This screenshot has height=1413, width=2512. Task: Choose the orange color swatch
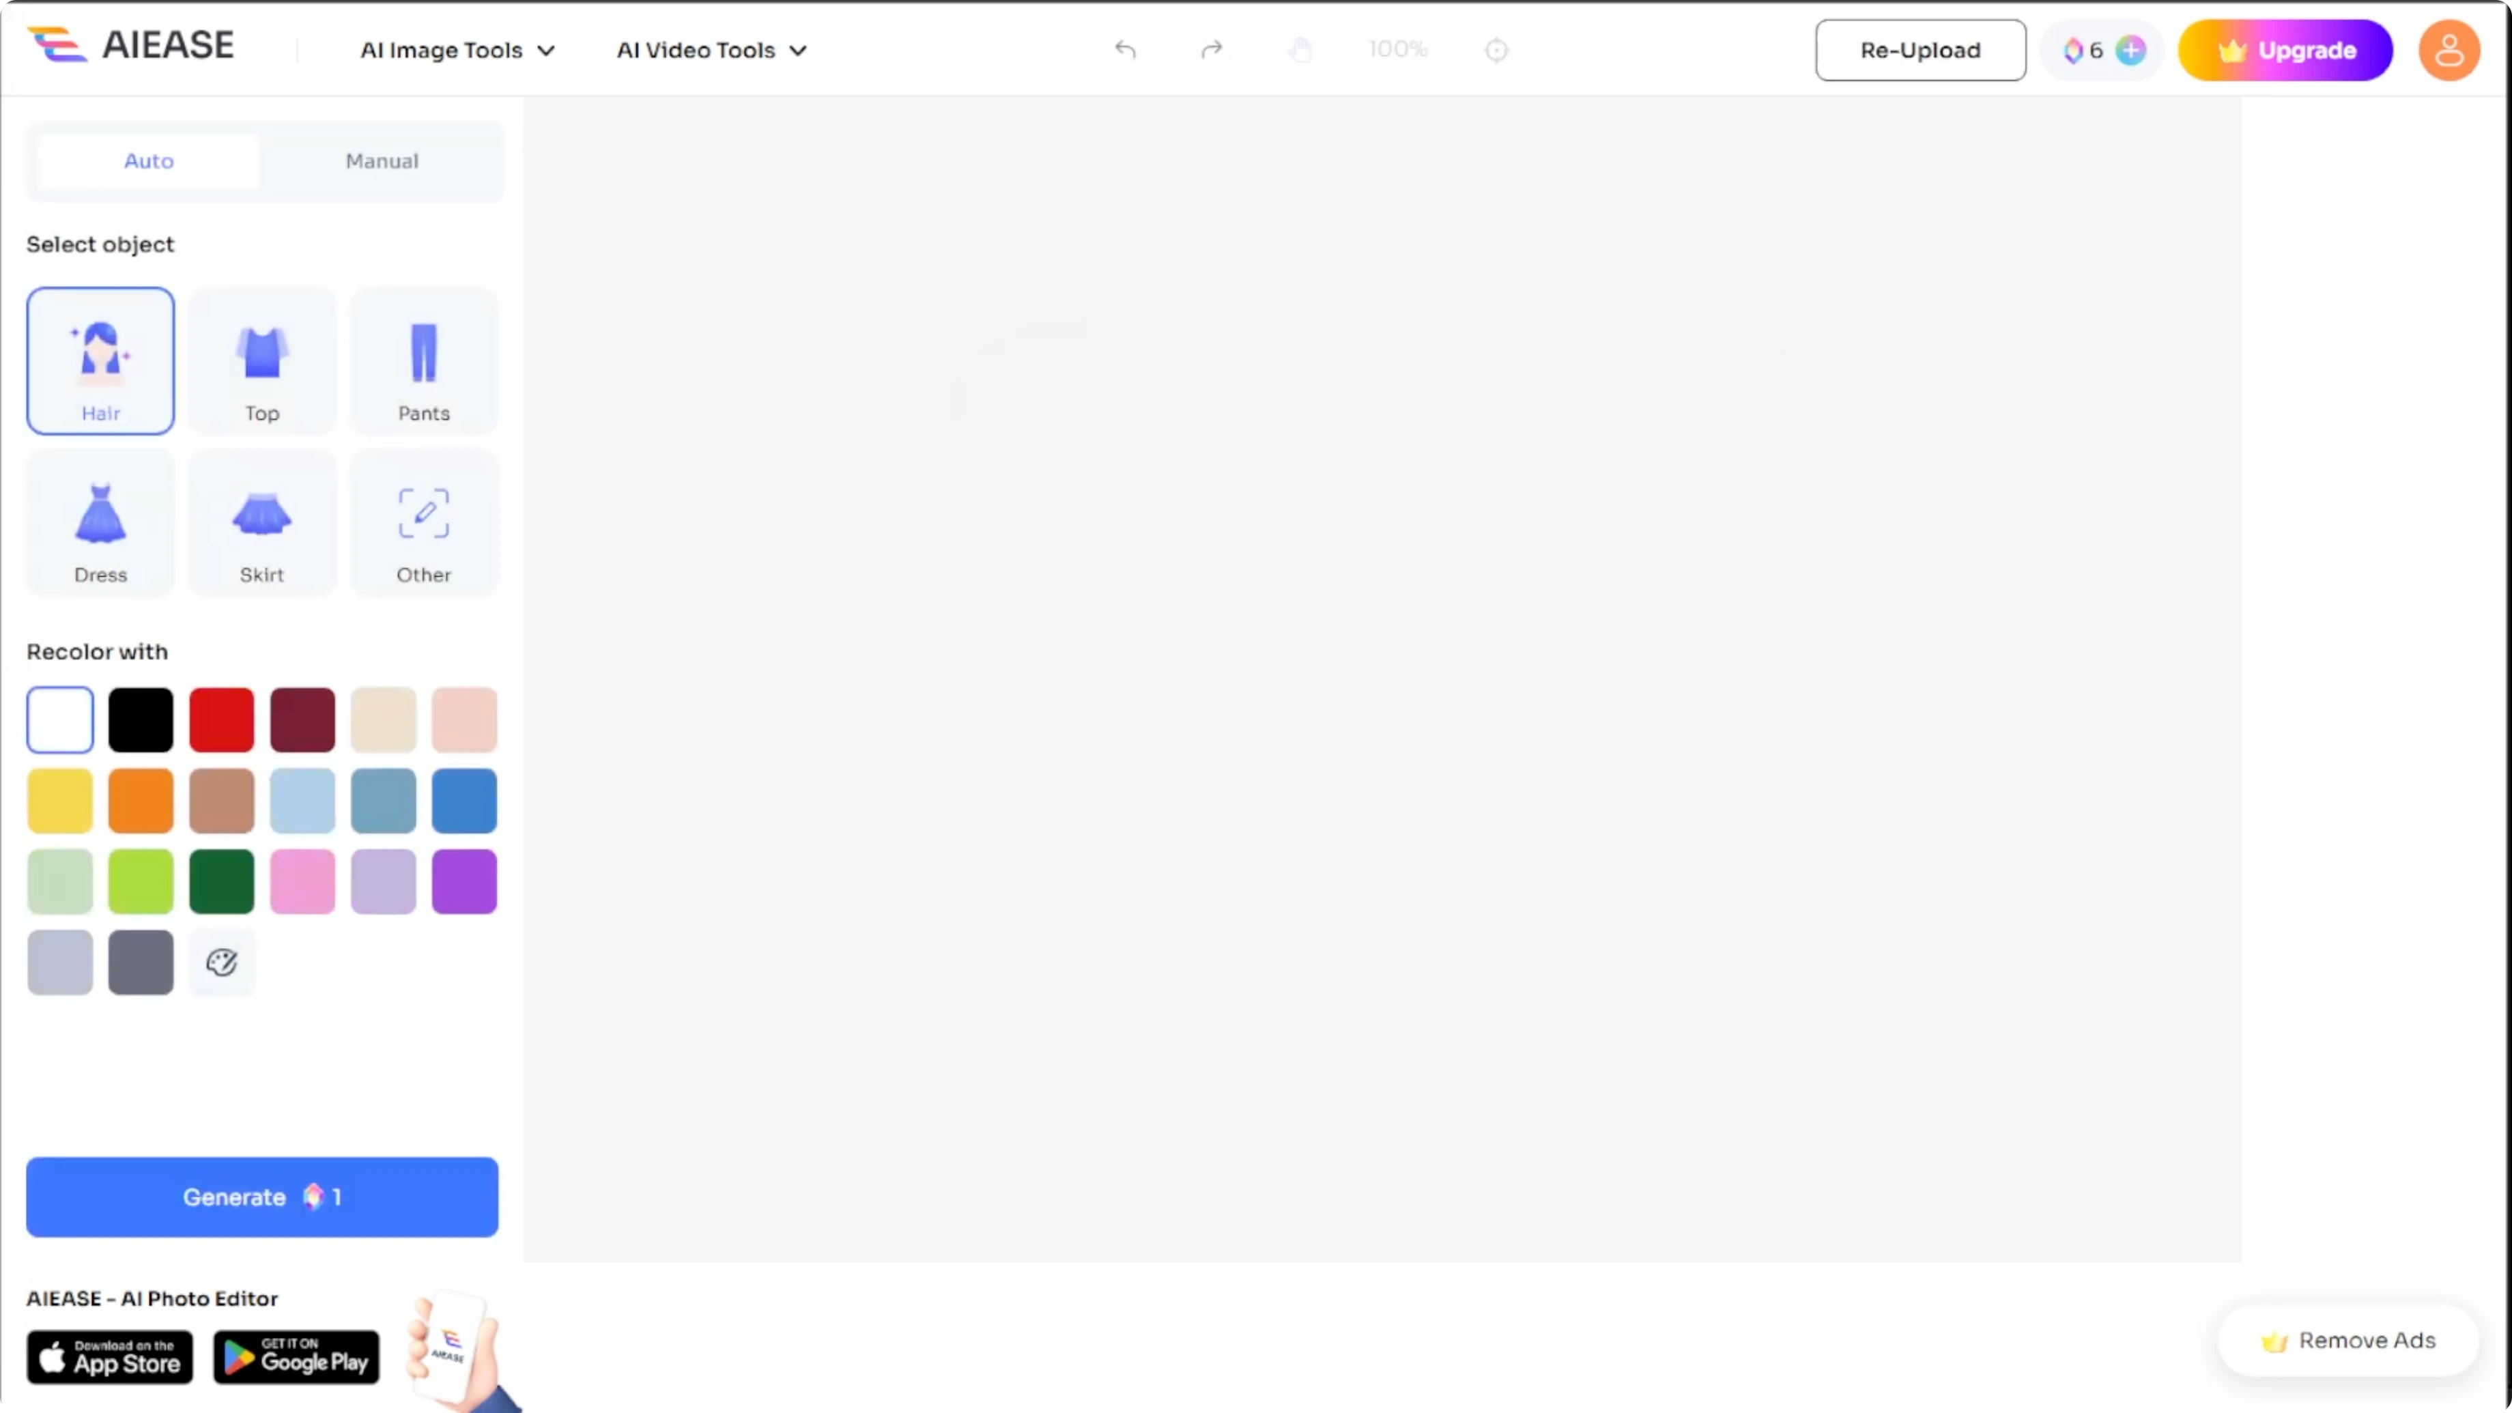click(x=141, y=801)
